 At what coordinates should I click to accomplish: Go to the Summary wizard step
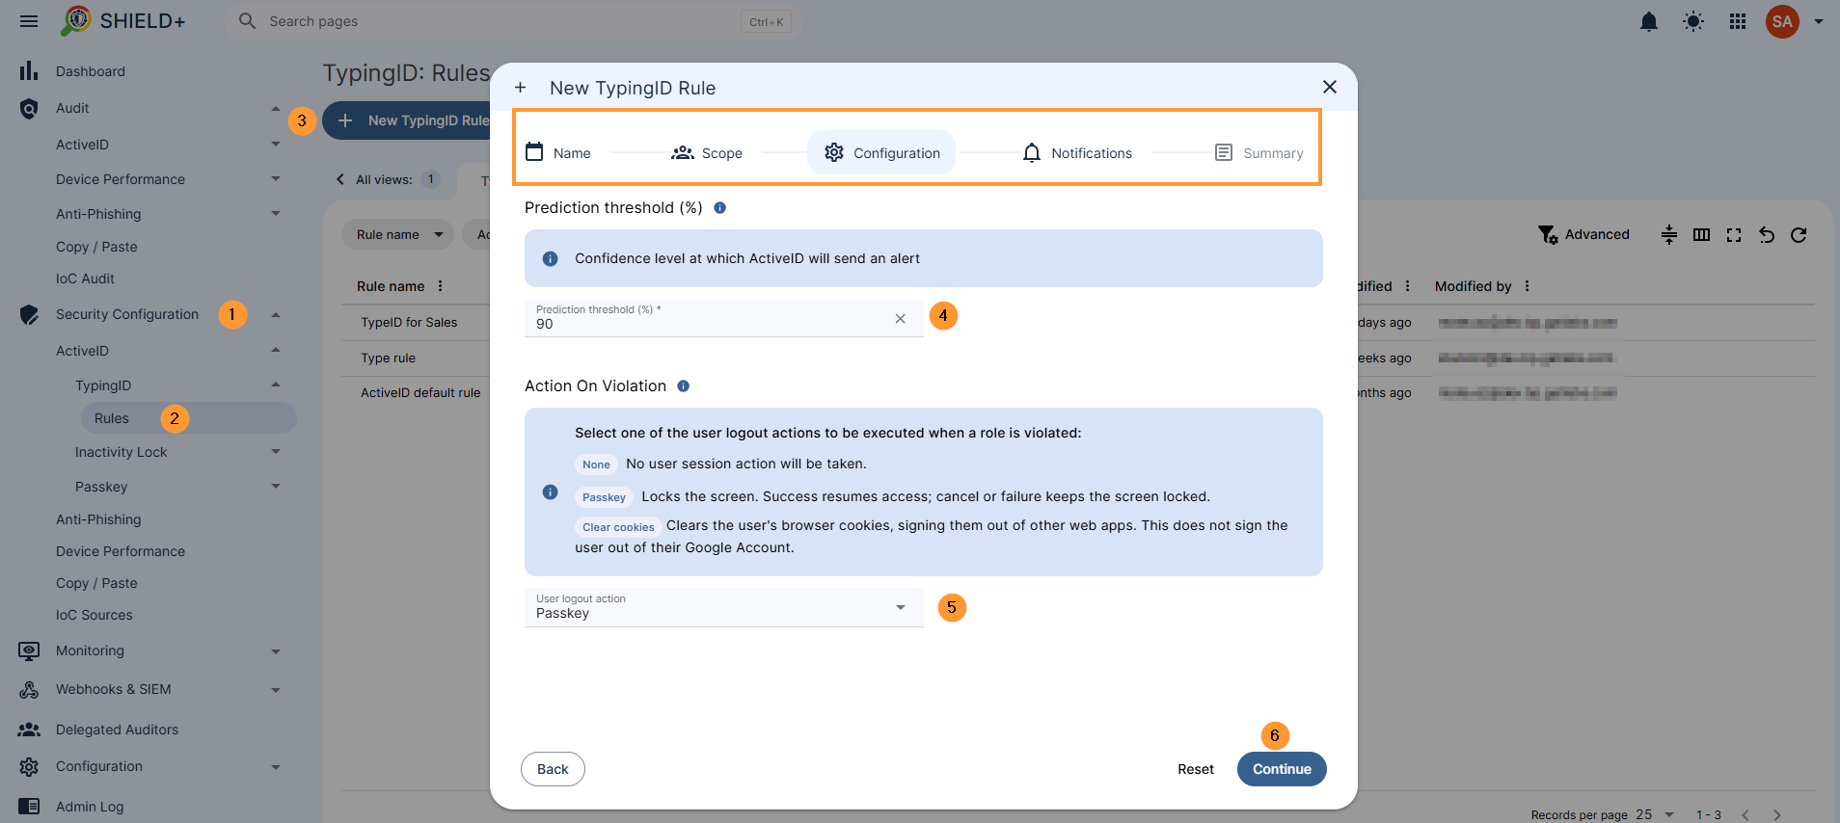click(x=1258, y=152)
